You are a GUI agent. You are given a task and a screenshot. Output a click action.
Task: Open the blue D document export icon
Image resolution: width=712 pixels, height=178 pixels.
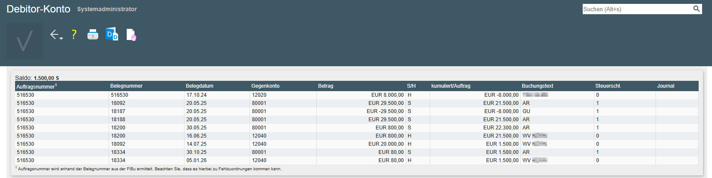tap(112, 34)
